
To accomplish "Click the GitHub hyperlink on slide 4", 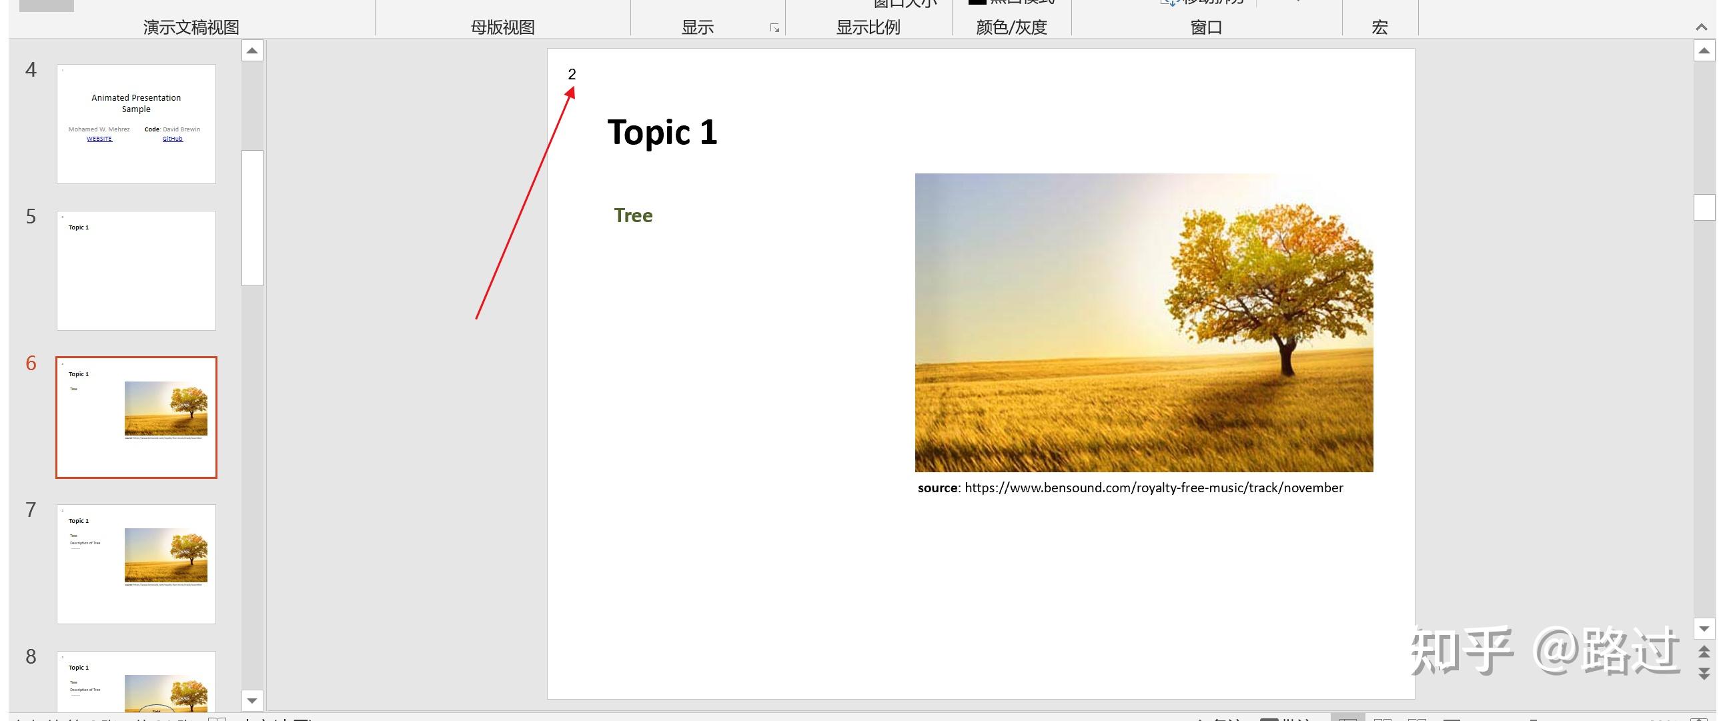I will pos(172,139).
